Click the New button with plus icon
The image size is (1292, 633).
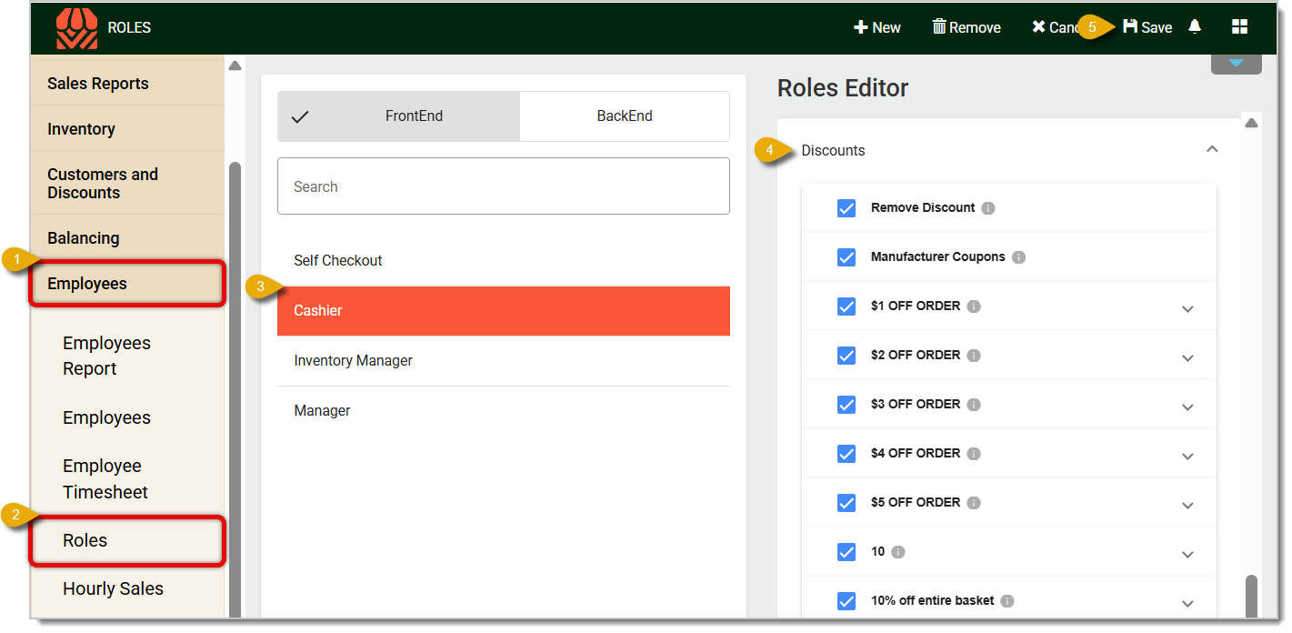click(x=877, y=27)
